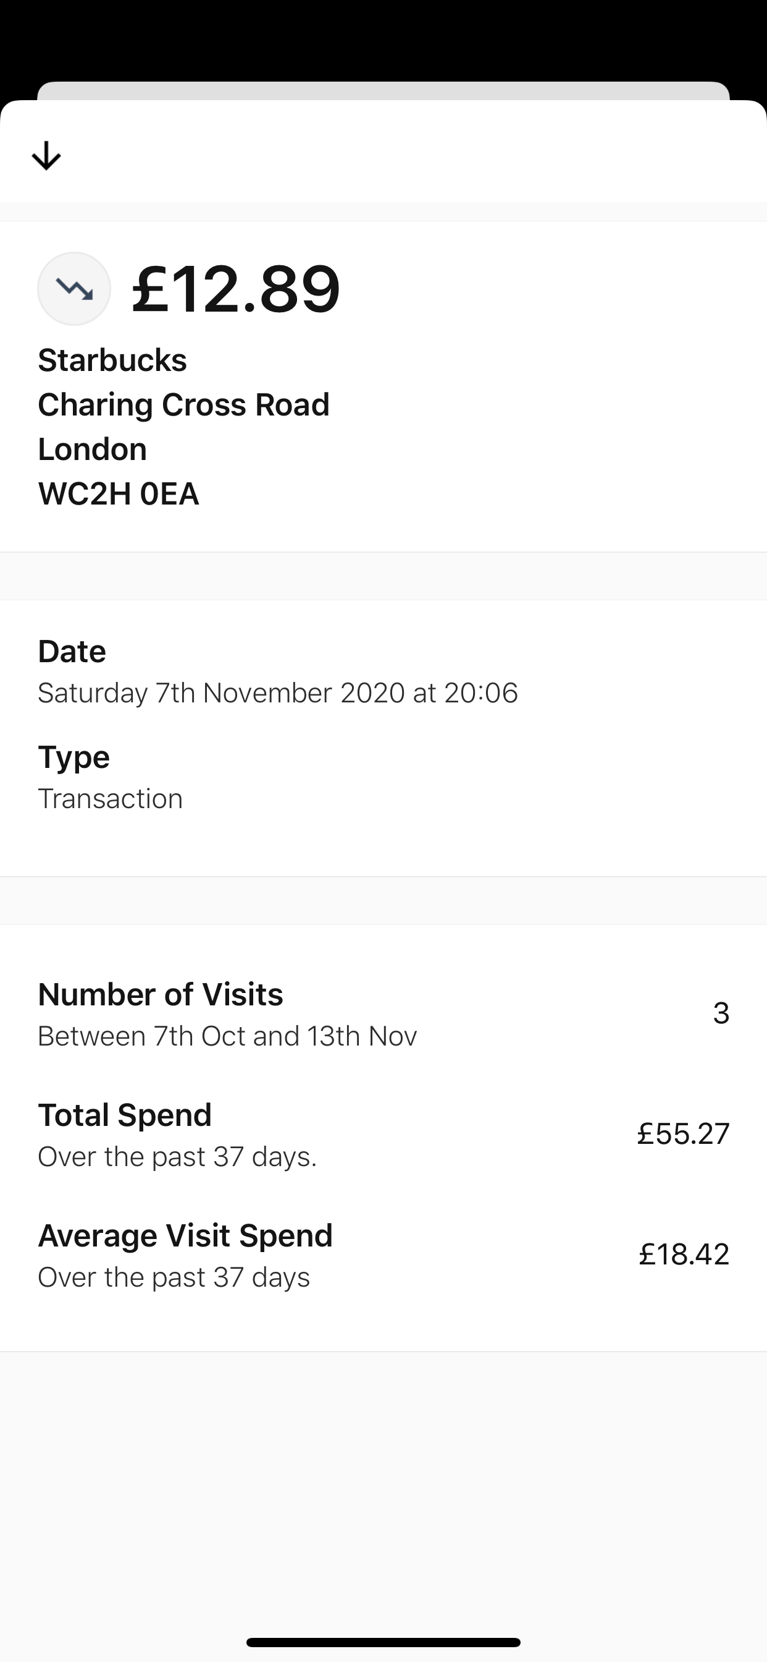Tap the WC2H 0EA postcode
The image size is (767, 1662).
[119, 493]
